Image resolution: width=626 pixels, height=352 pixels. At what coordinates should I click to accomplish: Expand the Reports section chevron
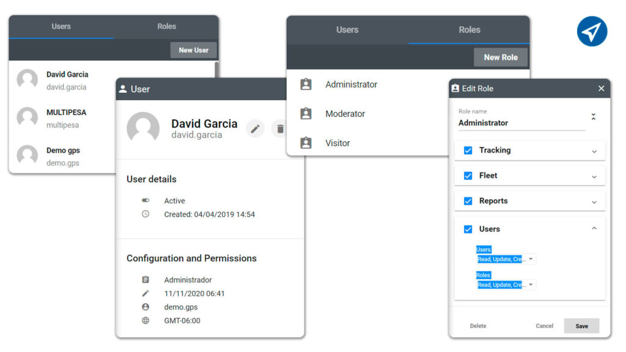(594, 202)
